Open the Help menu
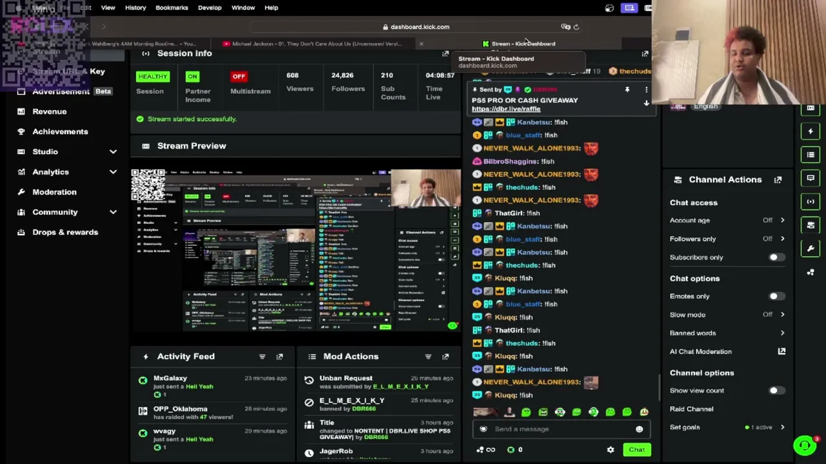The image size is (826, 464). (271, 8)
